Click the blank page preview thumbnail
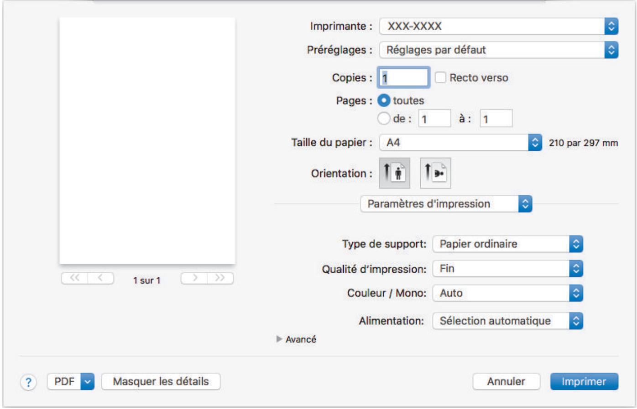The height and width of the screenshot is (409, 637). 147,141
